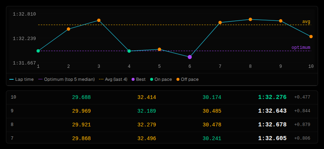
Task: Click total lap time 1:32.643
Action: 272,111
